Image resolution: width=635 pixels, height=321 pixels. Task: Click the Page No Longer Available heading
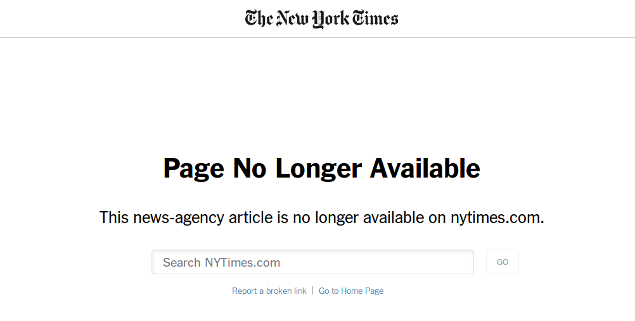321,169
